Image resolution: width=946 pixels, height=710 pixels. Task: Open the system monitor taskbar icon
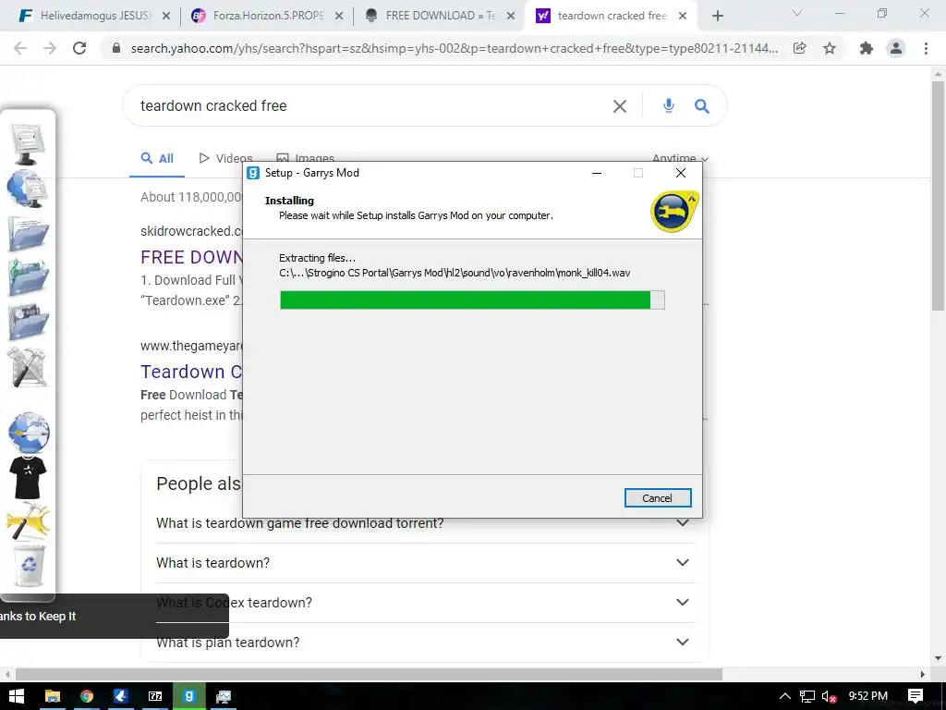click(224, 696)
